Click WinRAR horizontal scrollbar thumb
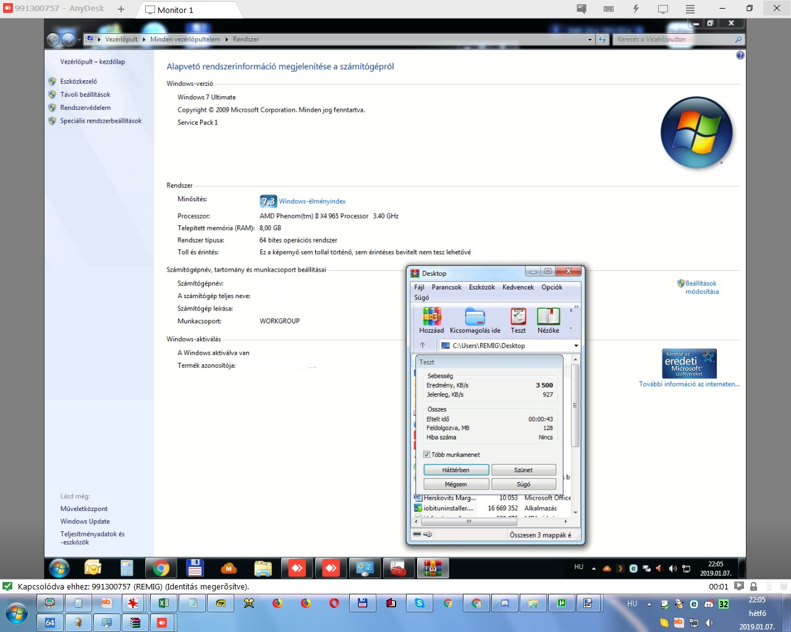Screen dimensions: 791x632 468,522
